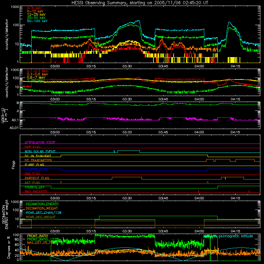Click the GOES-12 axis label

(5, 115)
